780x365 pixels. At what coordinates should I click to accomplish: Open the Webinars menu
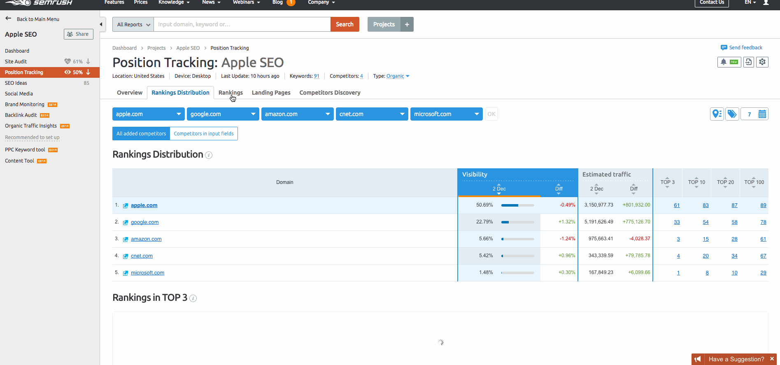pos(247,2)
